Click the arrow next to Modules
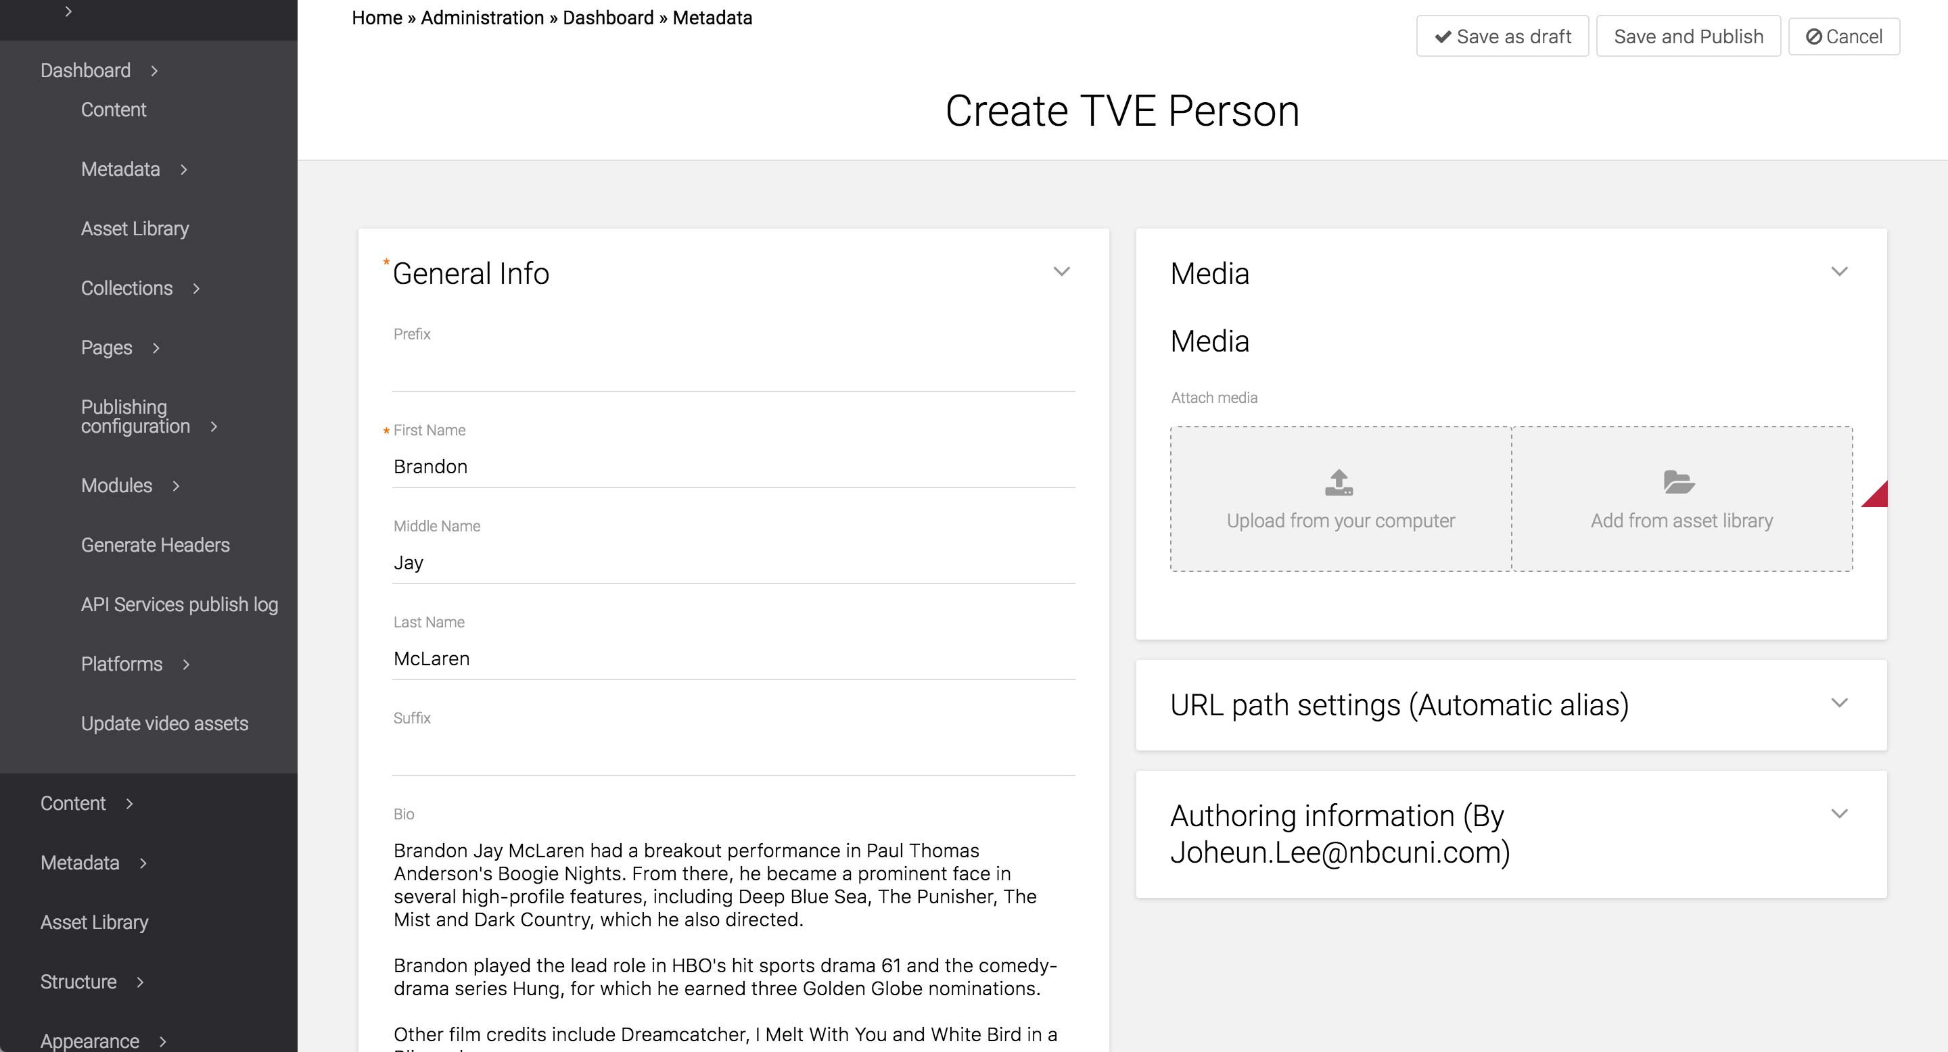This screenshot has width=1948, height=1052. [x=176, y=486]
